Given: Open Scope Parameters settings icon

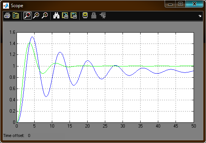Looking at the screenshot, I should (16, 15).
